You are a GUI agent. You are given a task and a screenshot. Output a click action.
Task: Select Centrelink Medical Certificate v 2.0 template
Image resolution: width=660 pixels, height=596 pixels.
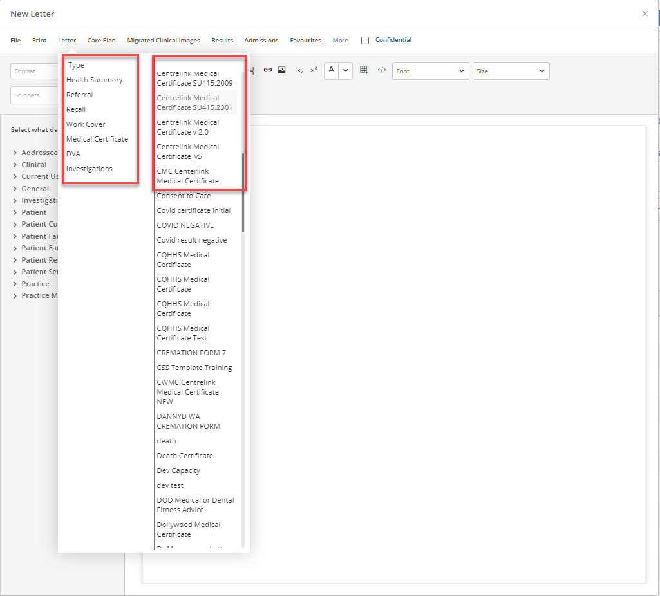click(x=188, y=127)
